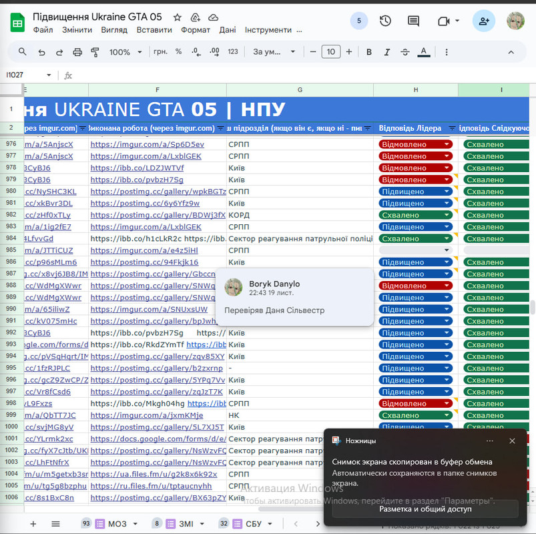
Task: Open the Підвищено dropdown in row 990
Action: point(447,309)
